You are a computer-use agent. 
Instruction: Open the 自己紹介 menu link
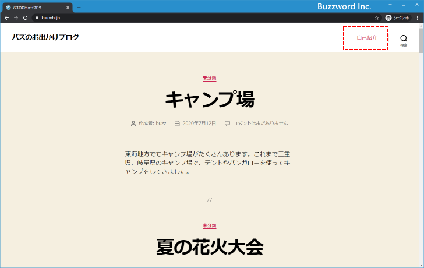pos(367,38)
